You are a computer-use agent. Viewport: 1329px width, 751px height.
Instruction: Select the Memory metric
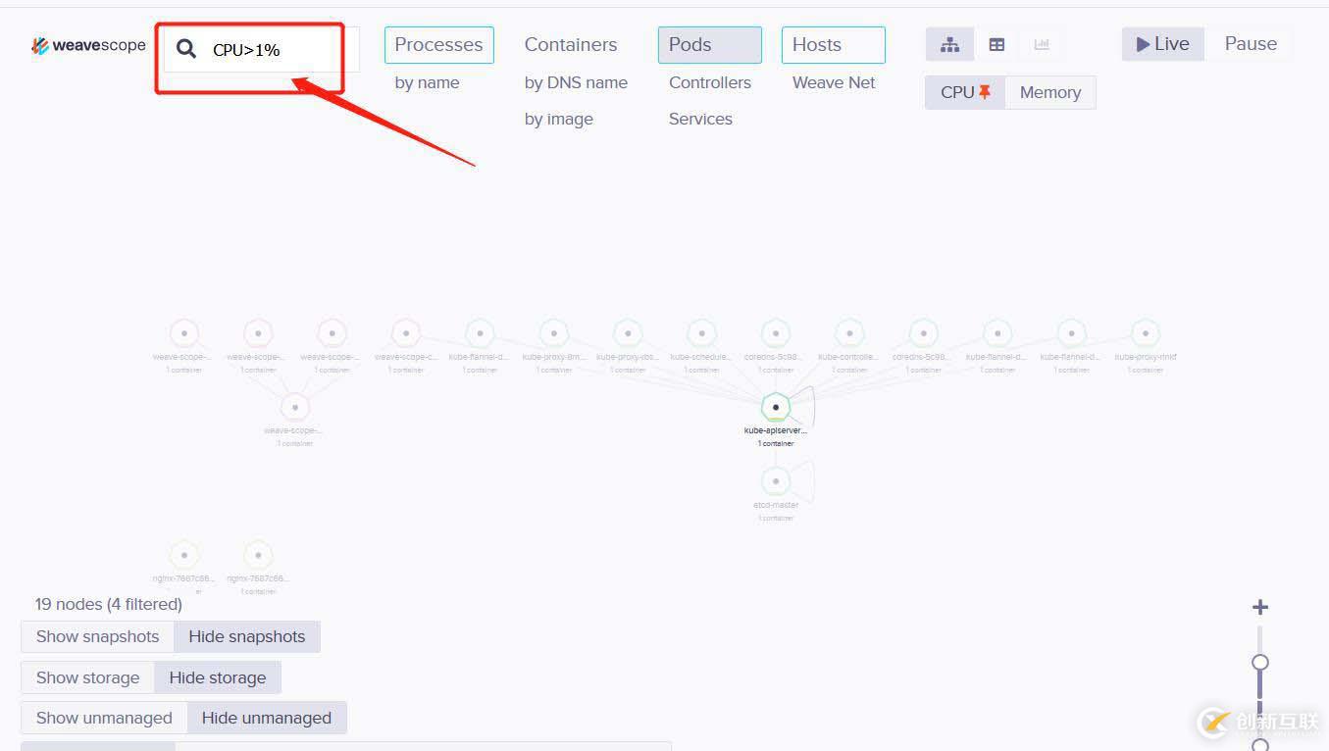pos(1049,92)
